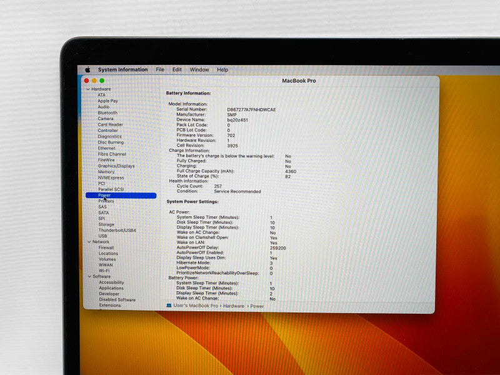The width and height of the screenshot is (500, 375).
Task: Click the Battery Information heading
Action: click(x=189, y=93)
